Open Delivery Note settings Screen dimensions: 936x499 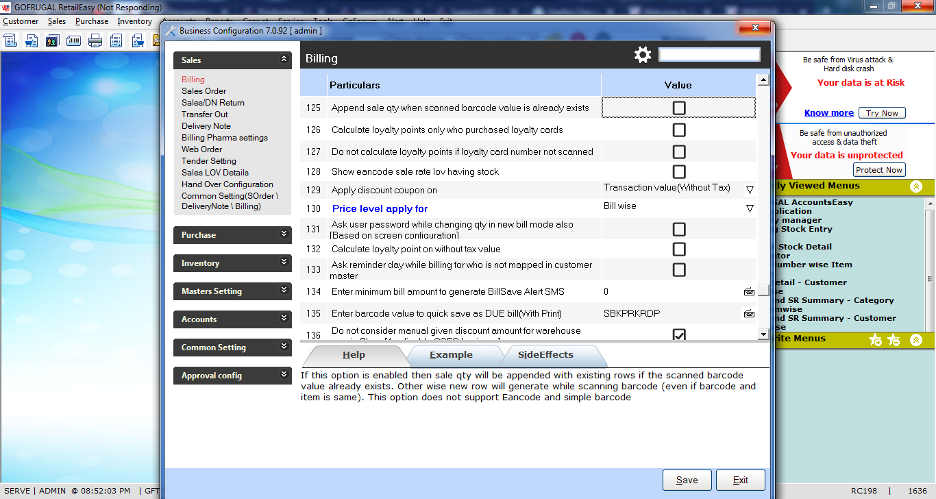pyautogui.click(x=206, y=126)
